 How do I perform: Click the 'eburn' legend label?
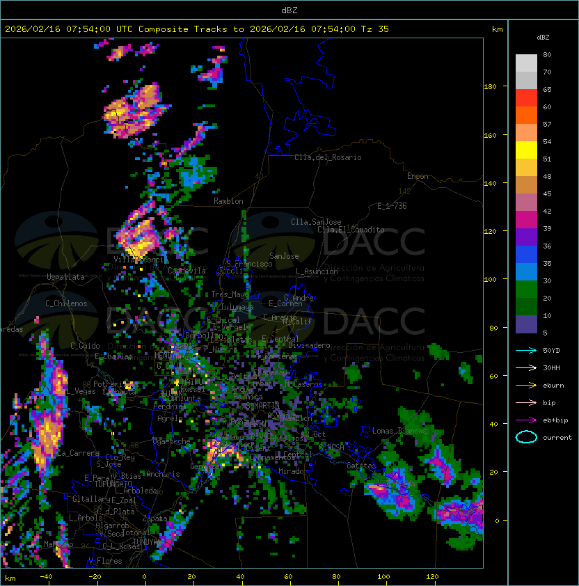[553, 386]
